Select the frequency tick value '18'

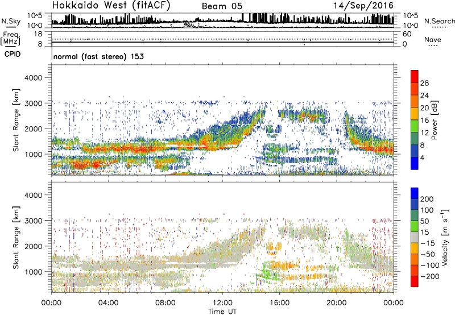(x=38, y=34)
